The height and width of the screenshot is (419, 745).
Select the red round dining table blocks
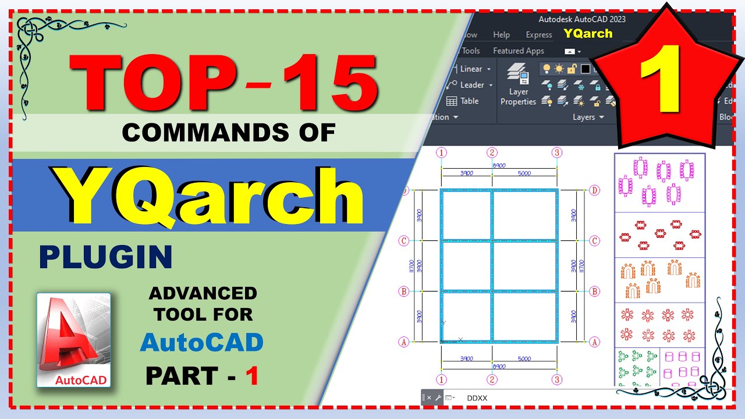(658, 325)
